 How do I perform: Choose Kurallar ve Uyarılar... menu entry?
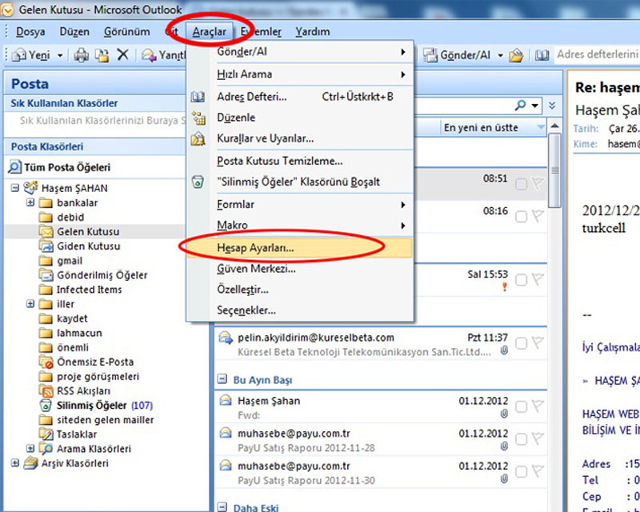coord(300,139)
